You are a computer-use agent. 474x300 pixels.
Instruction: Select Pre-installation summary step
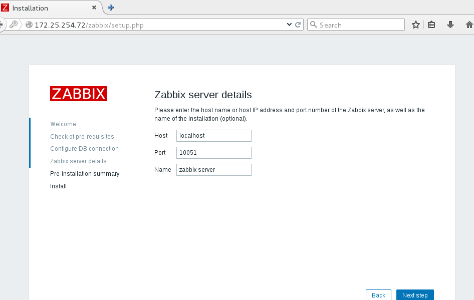(x=85, y=174)
